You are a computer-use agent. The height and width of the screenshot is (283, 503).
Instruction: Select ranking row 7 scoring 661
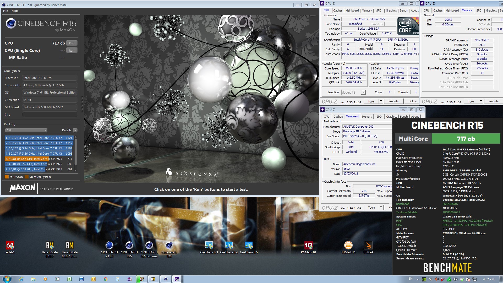(x=39, y=169)
